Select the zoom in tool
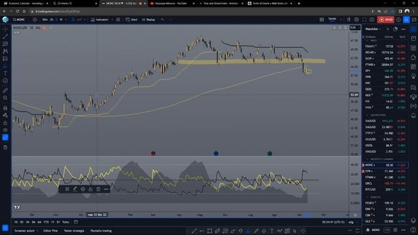The height and width of the screenshot is (235, 418). (x=5, y=98)
